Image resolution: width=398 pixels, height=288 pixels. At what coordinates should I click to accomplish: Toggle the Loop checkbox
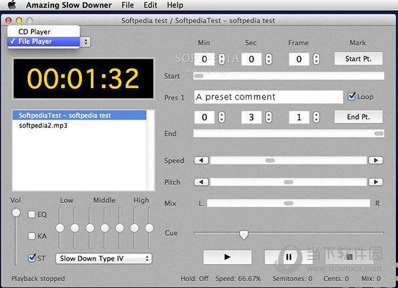point(352,96)
